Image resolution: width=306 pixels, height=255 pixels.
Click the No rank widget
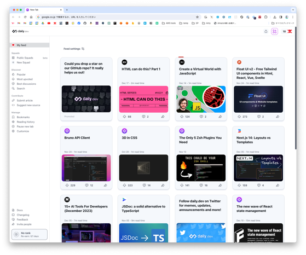click(30, 235)
